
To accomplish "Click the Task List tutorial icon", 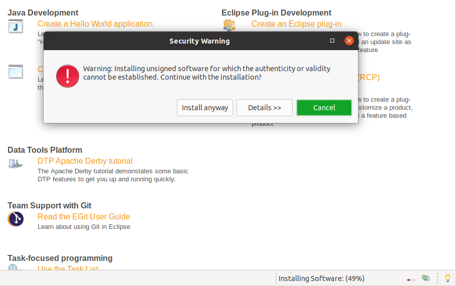I will coord(14,268).
